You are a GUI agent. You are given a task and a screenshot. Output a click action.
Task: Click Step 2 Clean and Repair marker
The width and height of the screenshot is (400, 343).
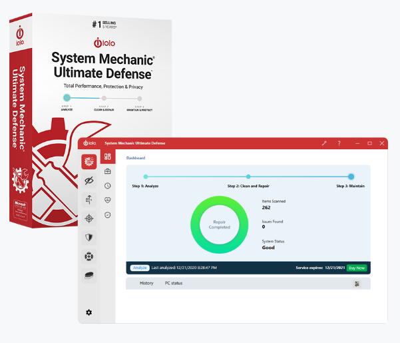(x=248, y=176)
